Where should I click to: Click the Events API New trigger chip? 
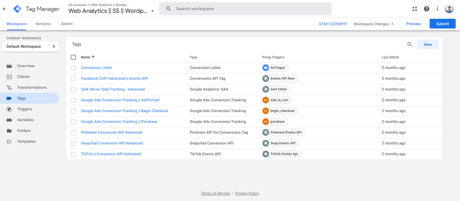(x=280, y=78)
